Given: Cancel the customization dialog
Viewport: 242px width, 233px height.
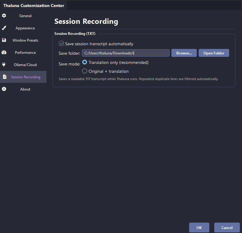Looking at the screenshot, I should [227, 227].
